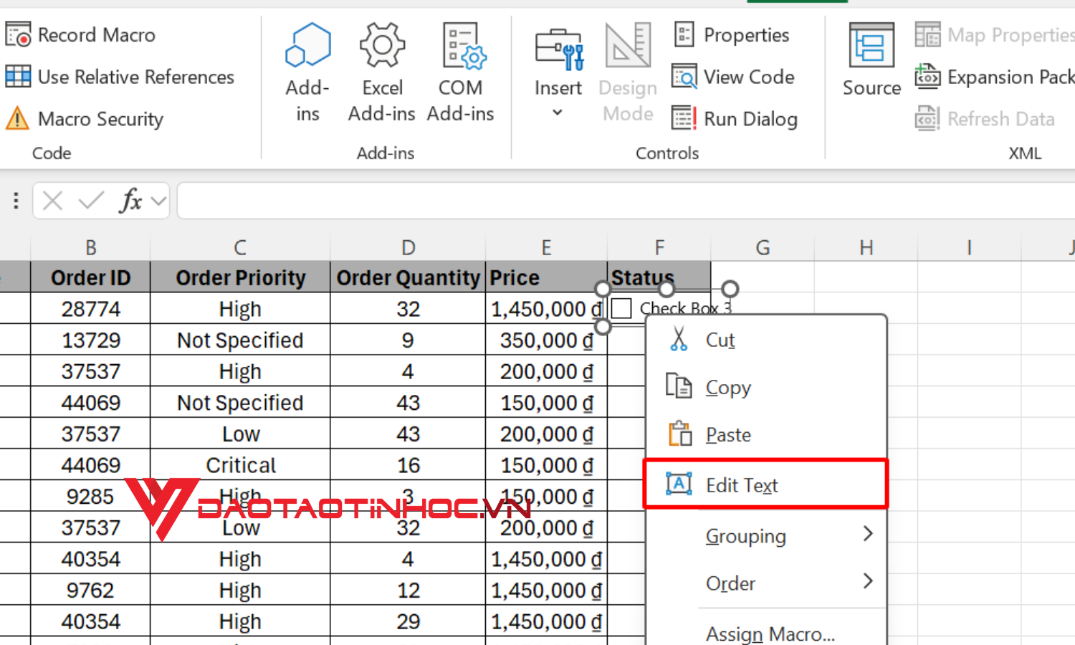Expand the Order submenu
Viewport: 1075px width, 645px height.
[730, 583]
